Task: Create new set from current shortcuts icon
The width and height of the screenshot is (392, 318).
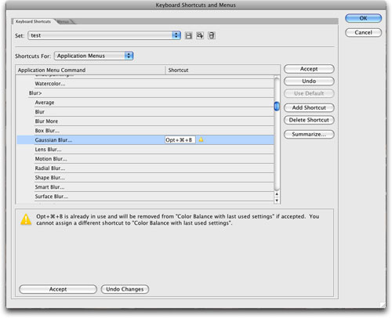Action: pos(200,35)
